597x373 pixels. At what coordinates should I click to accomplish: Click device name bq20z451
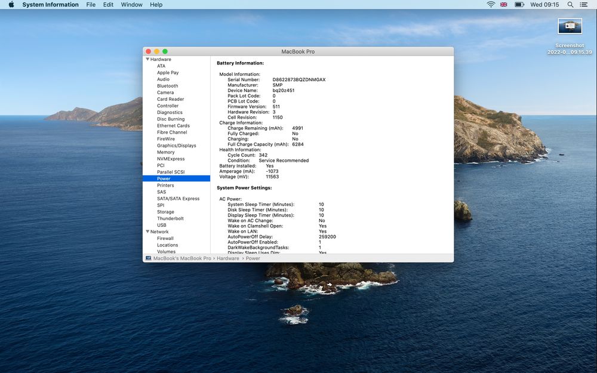point(283,91)
